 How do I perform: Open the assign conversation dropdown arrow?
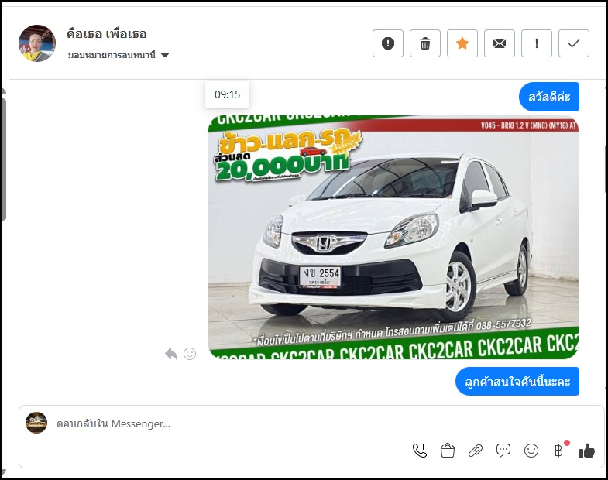(165, 55)
